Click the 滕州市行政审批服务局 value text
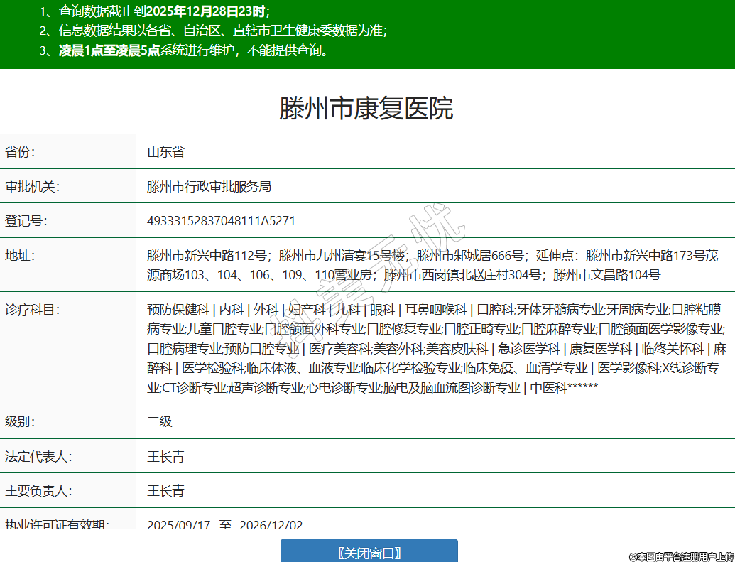The height and width of the screenshot is (562, 735). (x=209, y=187)
